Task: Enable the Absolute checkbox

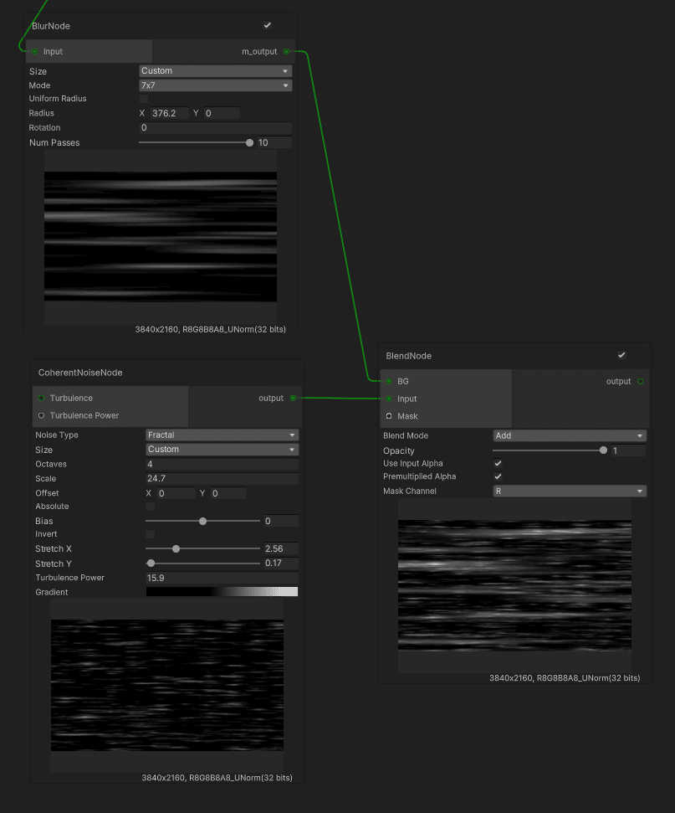Action: click(151, 507)
